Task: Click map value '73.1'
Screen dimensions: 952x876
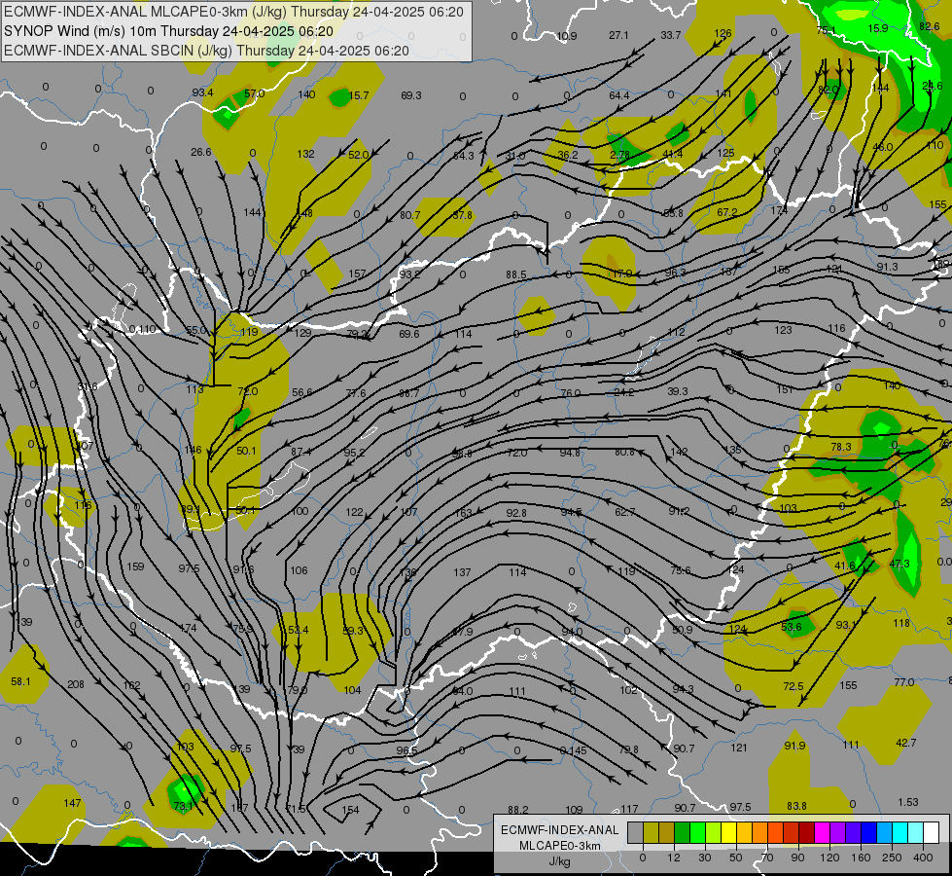Action: 183,806
